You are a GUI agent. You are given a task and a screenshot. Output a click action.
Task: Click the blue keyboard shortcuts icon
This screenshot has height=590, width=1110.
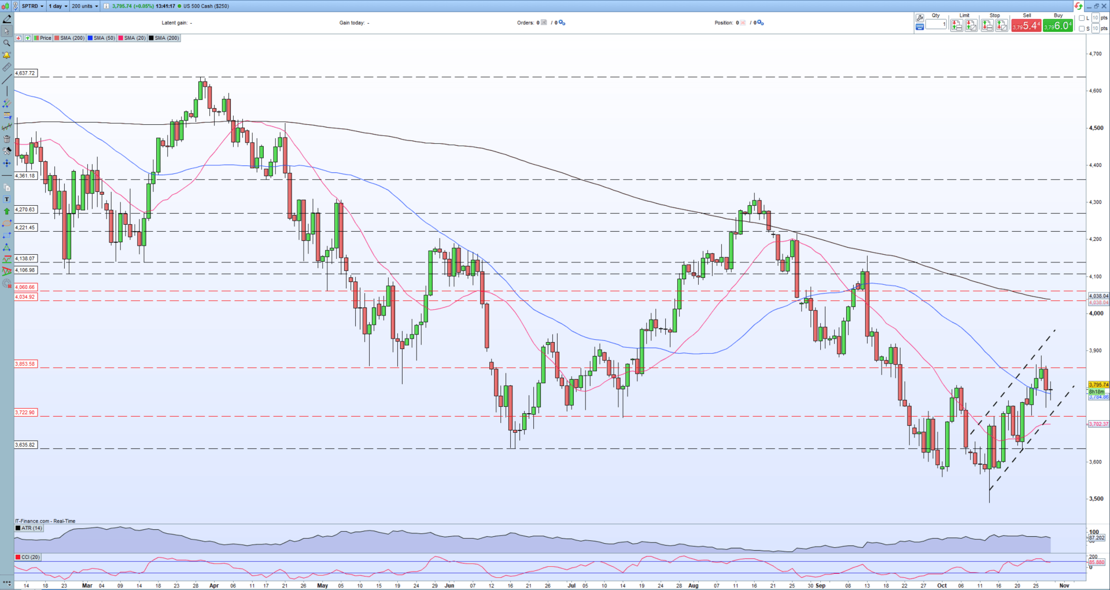(920, 27)
